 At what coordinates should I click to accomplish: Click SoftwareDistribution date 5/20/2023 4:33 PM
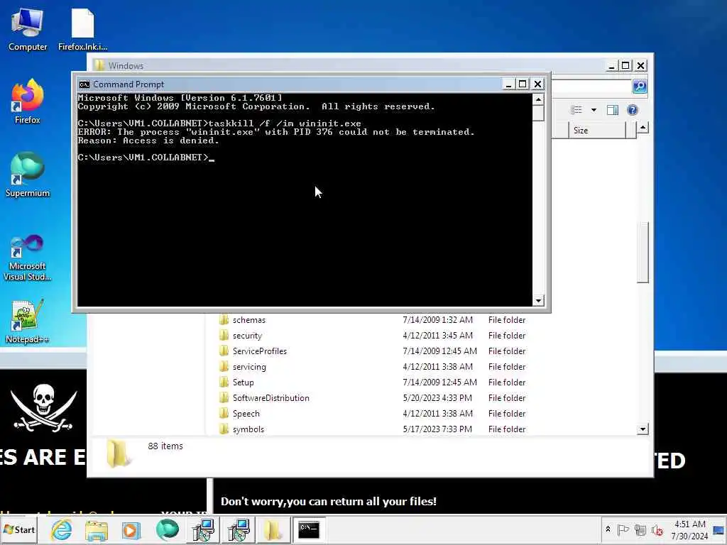(437, 398)
